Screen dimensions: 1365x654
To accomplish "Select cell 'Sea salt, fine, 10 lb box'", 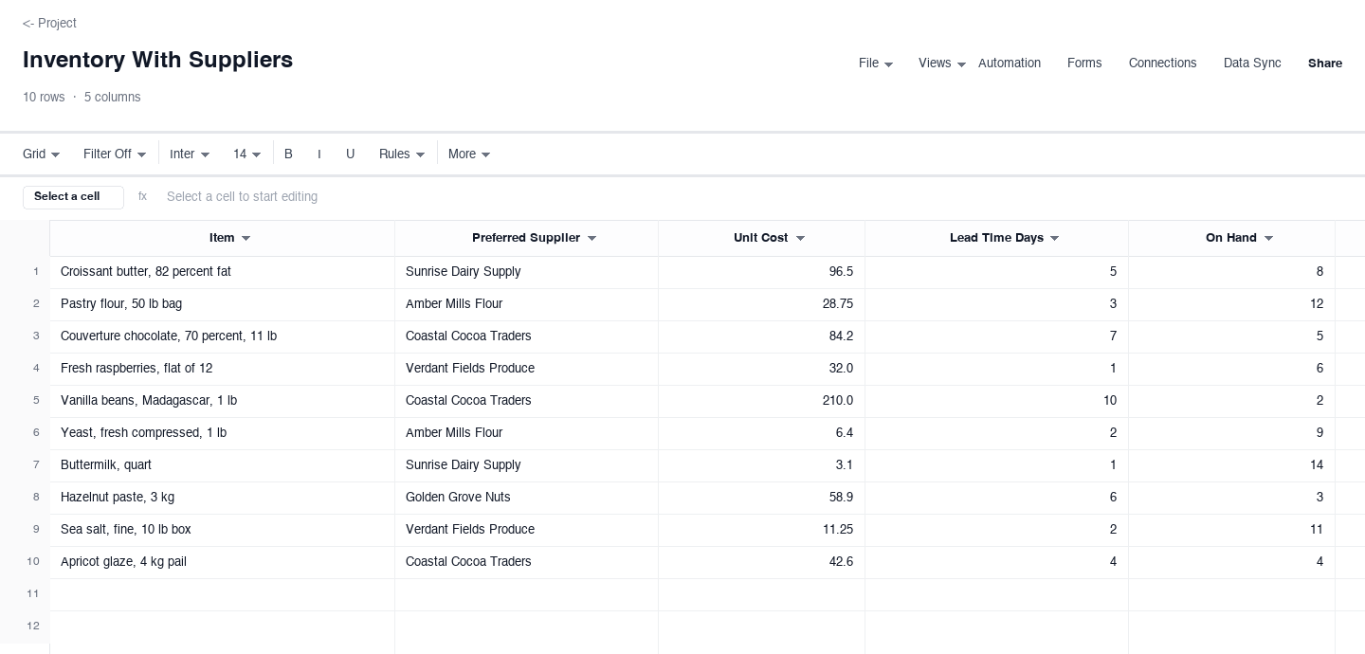I will pyautogui.click(x=222, y=530).
